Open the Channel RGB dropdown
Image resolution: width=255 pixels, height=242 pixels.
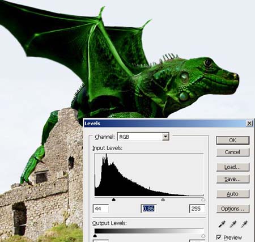(x=143, y=137)
